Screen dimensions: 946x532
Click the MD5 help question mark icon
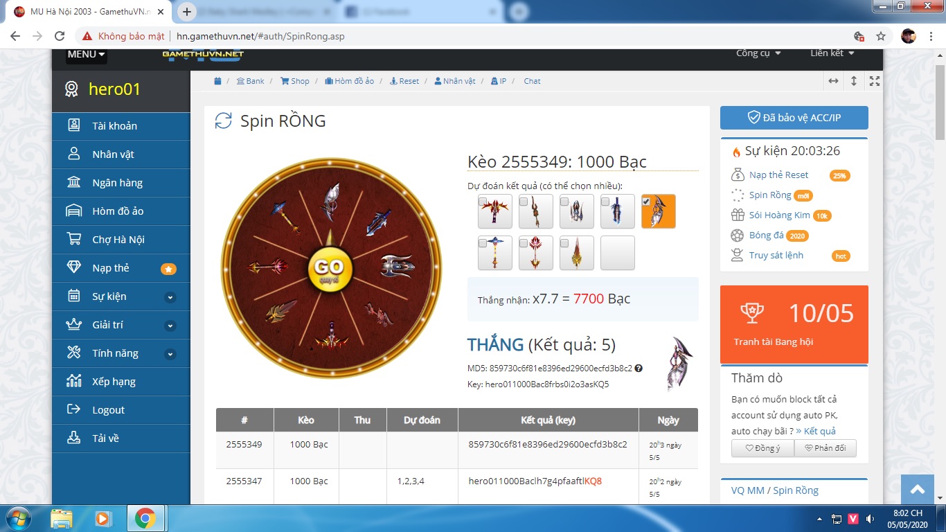coord(639,369)
